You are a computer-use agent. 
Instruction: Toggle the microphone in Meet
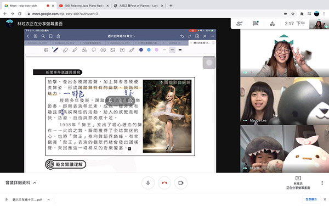(148, 183)
